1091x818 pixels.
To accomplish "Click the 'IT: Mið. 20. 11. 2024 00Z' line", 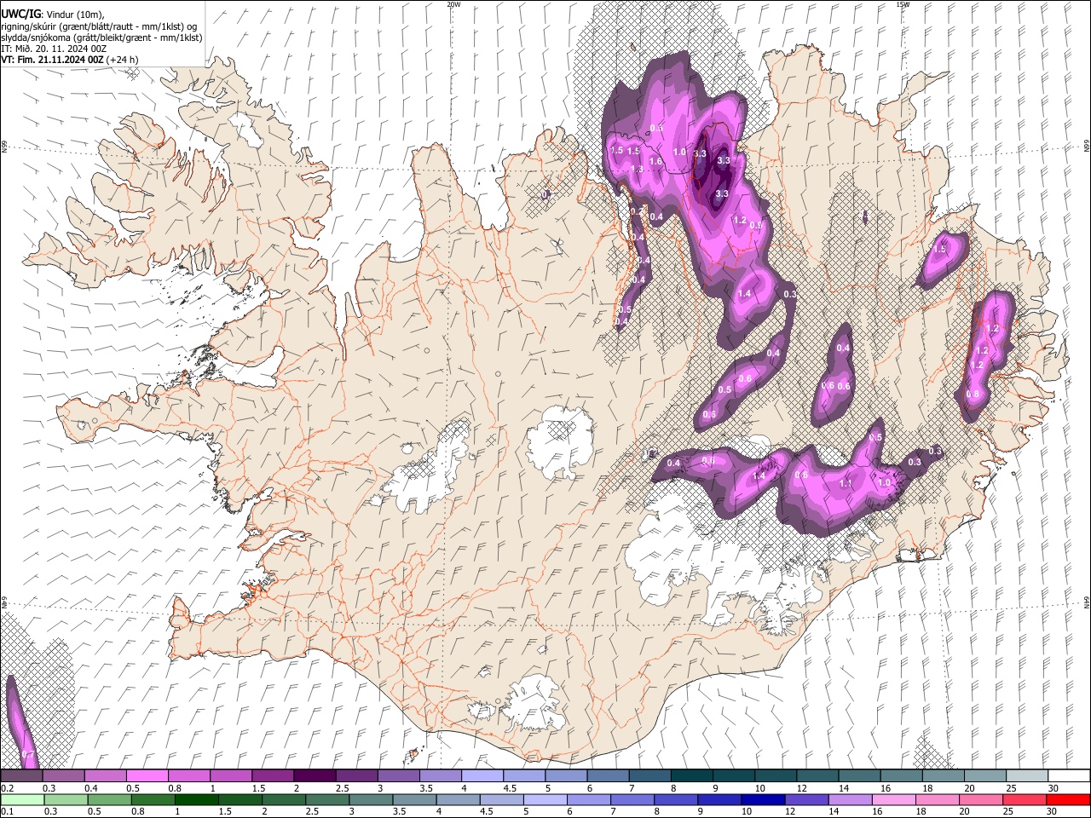I will (54, 49).
